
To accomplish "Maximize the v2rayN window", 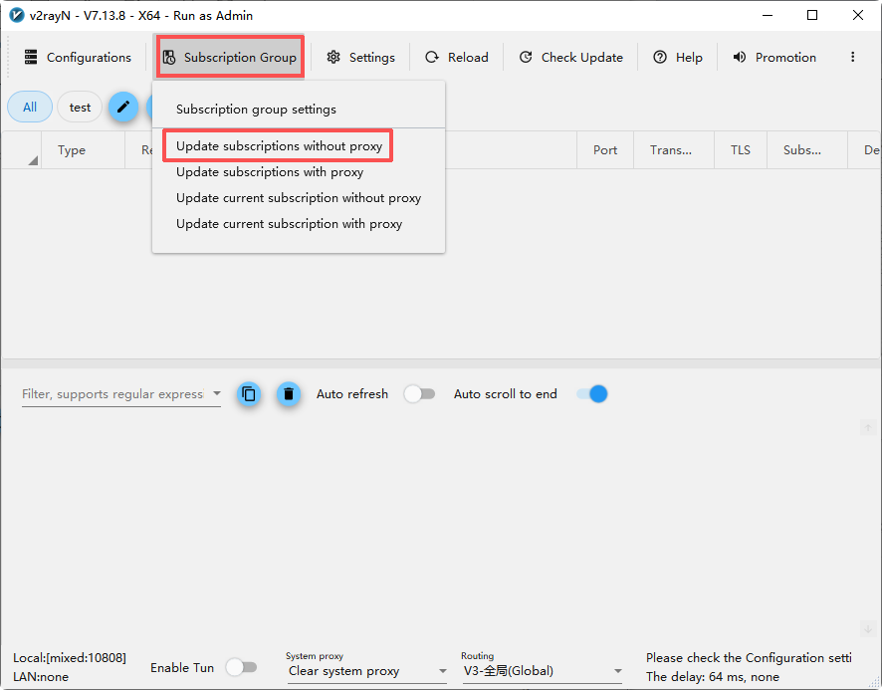I will point(812,15).
